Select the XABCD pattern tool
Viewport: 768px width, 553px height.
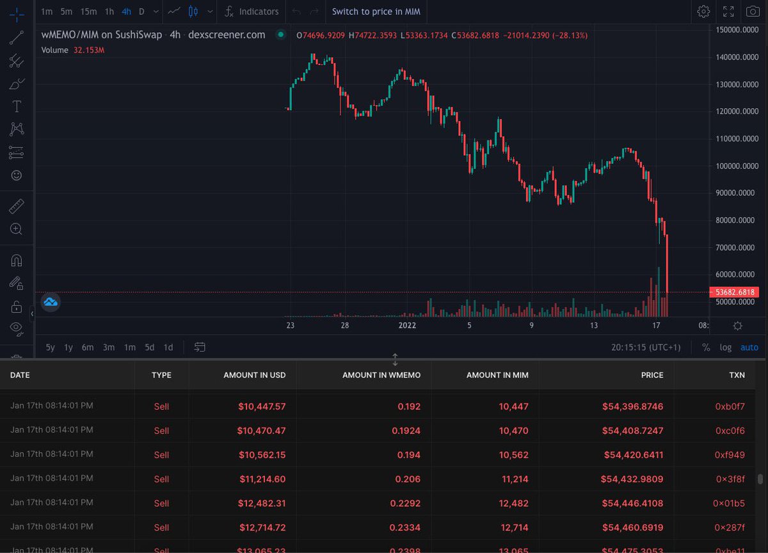pos(17,129)
